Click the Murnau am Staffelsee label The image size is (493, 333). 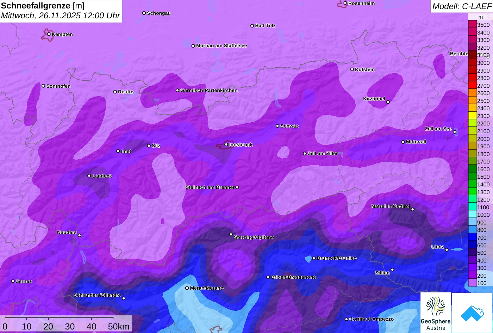[x=221, y=45]
